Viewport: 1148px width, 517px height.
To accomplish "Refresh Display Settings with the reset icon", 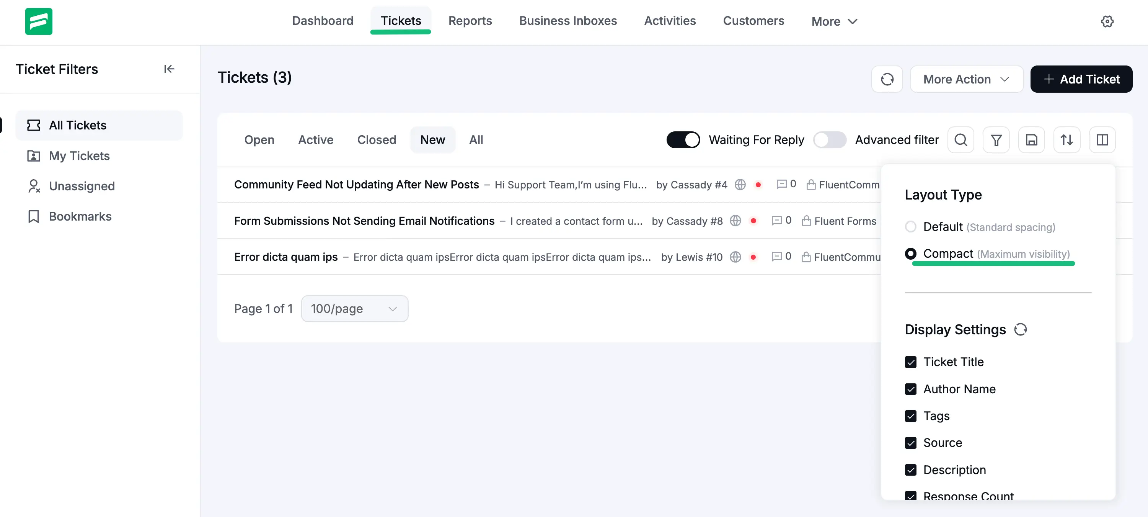I will point(1021,329).
